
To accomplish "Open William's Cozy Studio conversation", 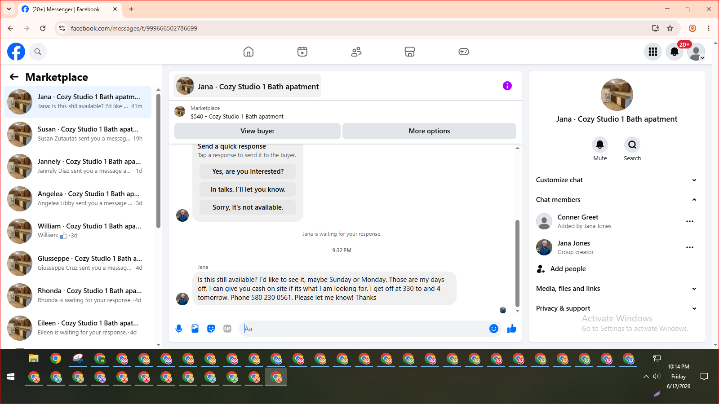I will coord(78,231).
